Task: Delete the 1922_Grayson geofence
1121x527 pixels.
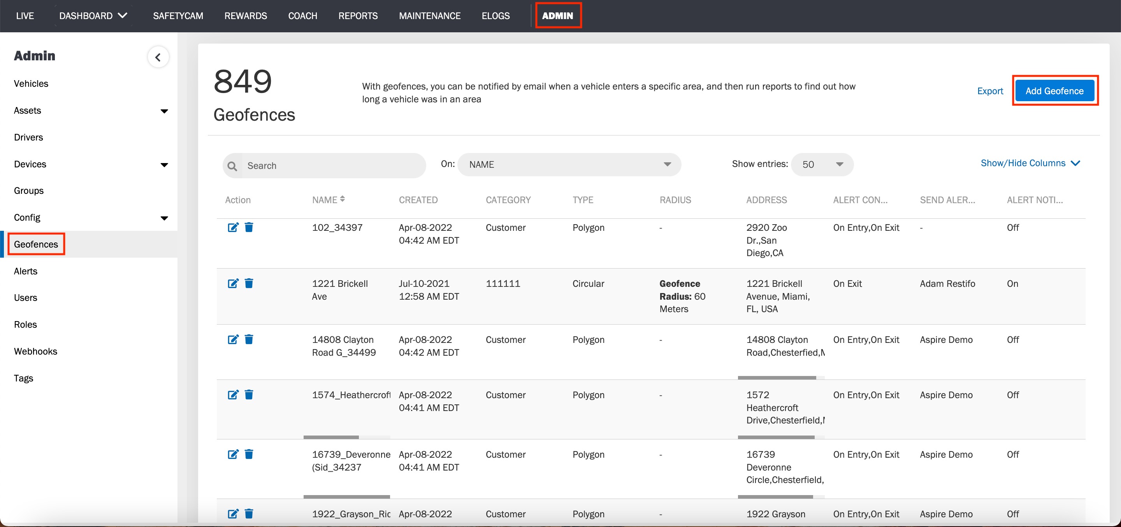Action: [249, 513]
